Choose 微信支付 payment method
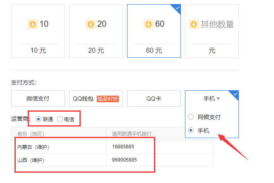 38,99
